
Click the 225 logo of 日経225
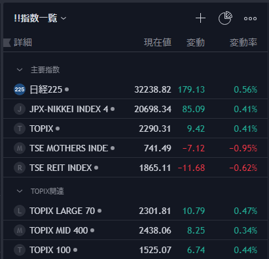[x=20, y=89]
